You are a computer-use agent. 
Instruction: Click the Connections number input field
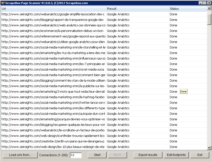pyautogui.click(x=76, y=155)
